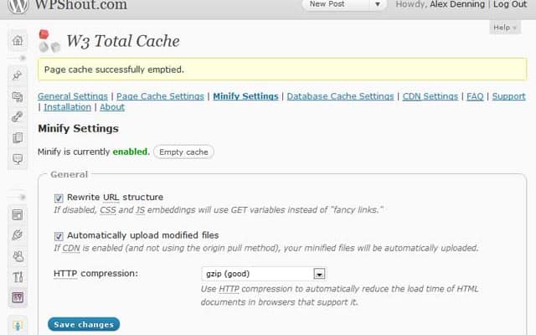
Task: Expand the New Post dropdown arrow
Action: 378,4
